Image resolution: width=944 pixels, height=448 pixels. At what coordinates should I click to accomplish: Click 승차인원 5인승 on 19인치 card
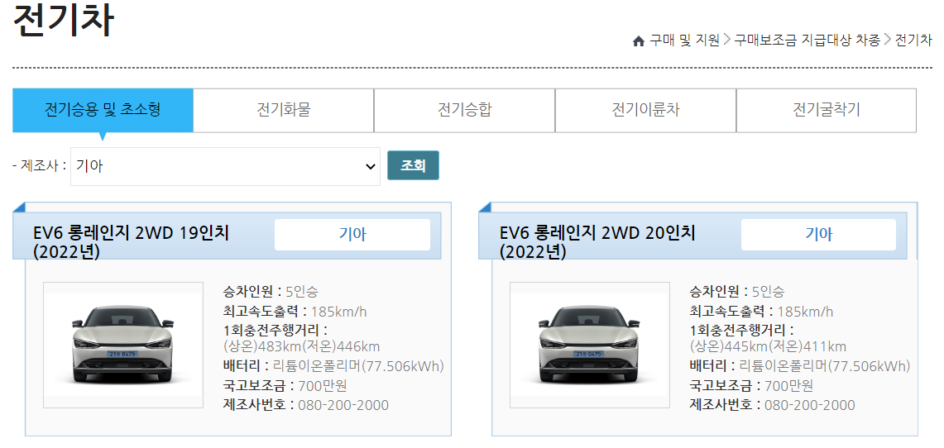271,293
